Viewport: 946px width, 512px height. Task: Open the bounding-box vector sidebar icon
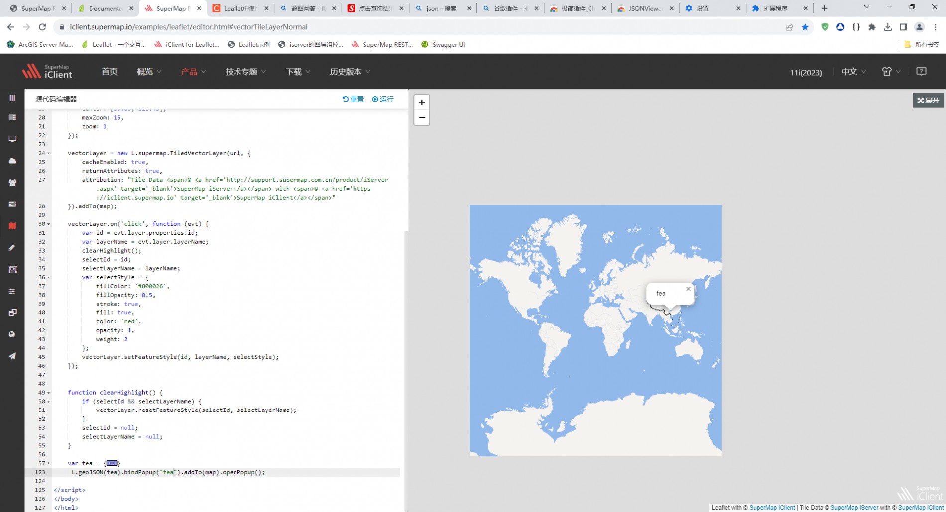pyautogui.click(x=12, y=269)
